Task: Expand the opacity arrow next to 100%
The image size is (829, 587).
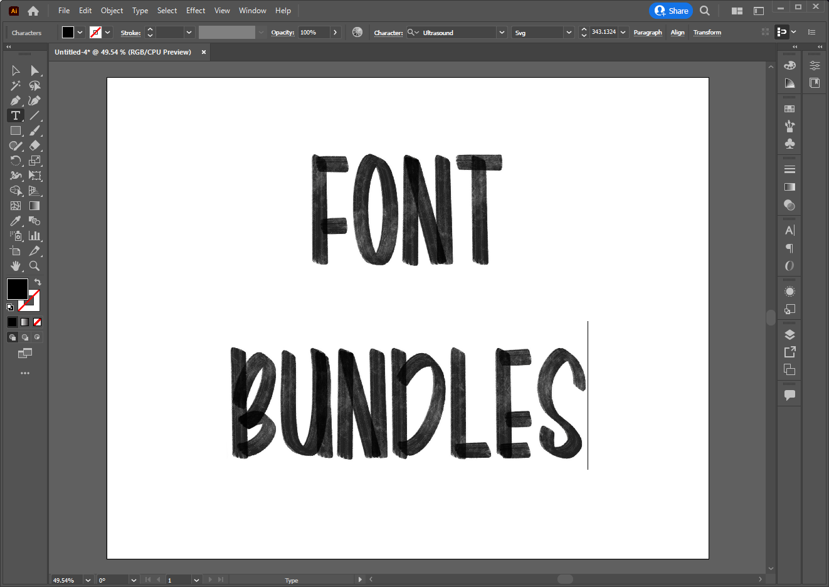Action: pos(335,32)
